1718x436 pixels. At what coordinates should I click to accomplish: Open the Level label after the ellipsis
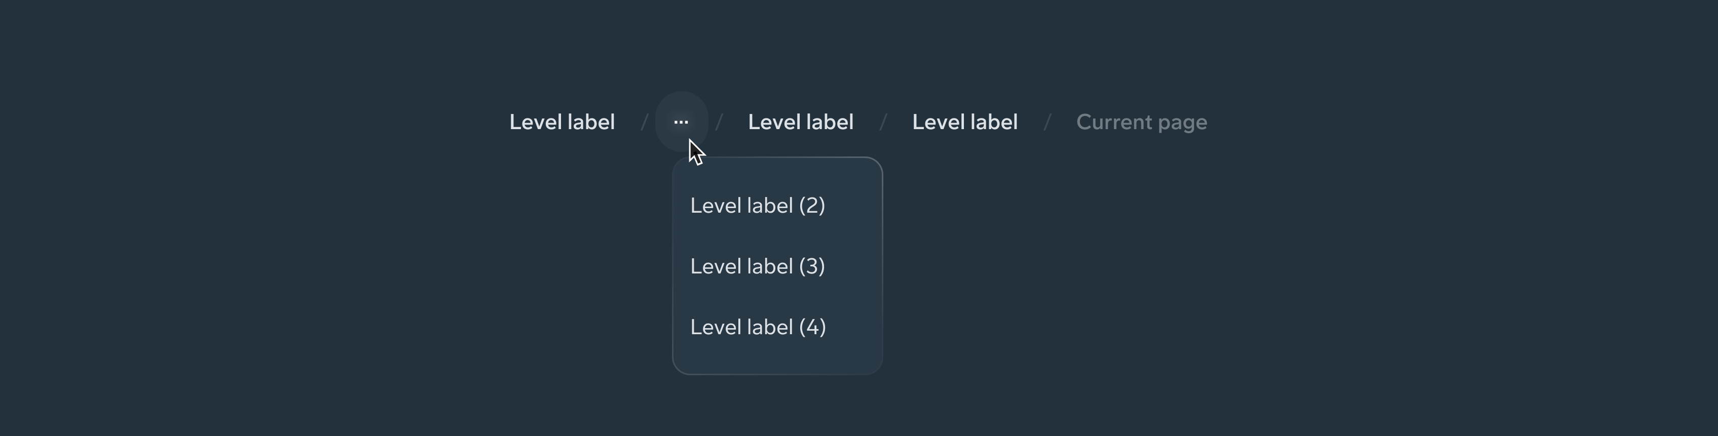[x=801, y=122]
